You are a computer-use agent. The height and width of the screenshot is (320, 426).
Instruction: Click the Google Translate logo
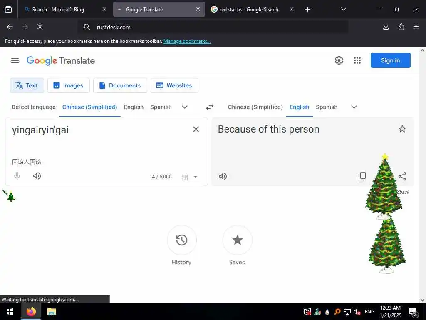coord(61,60)
